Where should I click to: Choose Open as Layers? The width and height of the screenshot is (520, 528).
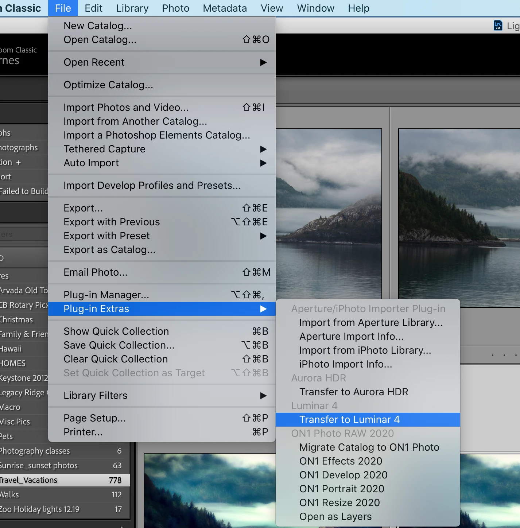pos(368,516)
